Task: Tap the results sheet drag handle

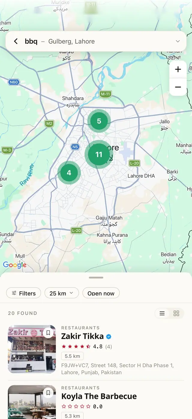Action: (96, 277)
